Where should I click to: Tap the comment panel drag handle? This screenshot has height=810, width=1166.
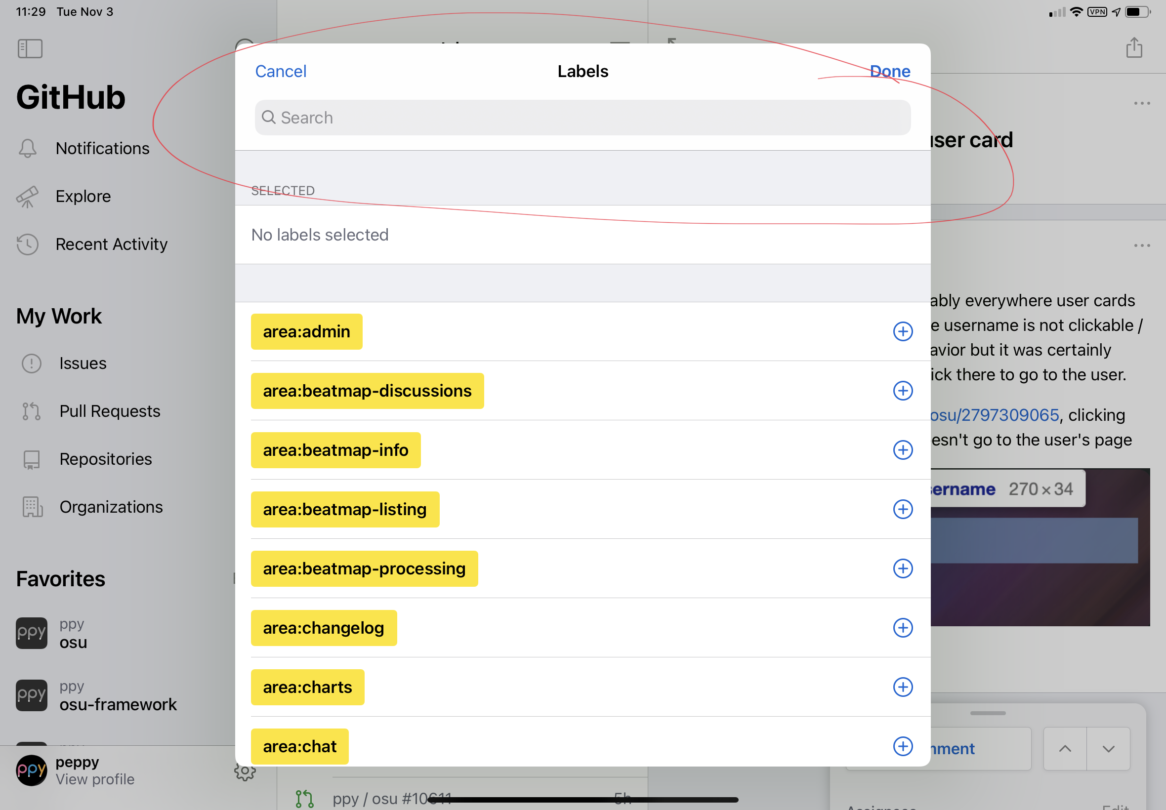pos(987,713)
